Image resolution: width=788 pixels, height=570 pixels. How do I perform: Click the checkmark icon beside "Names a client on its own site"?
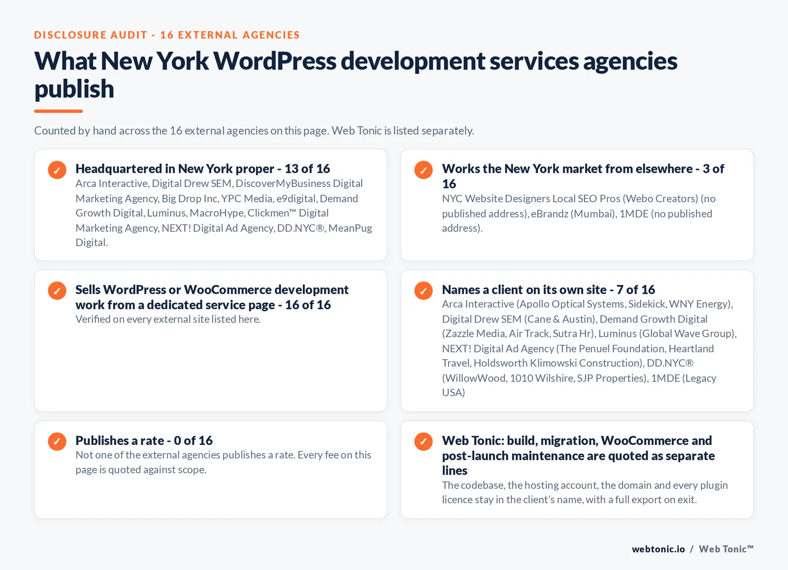tap(424, 290)
